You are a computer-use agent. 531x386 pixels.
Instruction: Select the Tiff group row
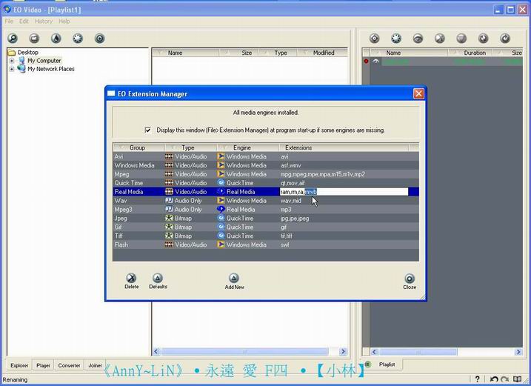coord(266,236)
